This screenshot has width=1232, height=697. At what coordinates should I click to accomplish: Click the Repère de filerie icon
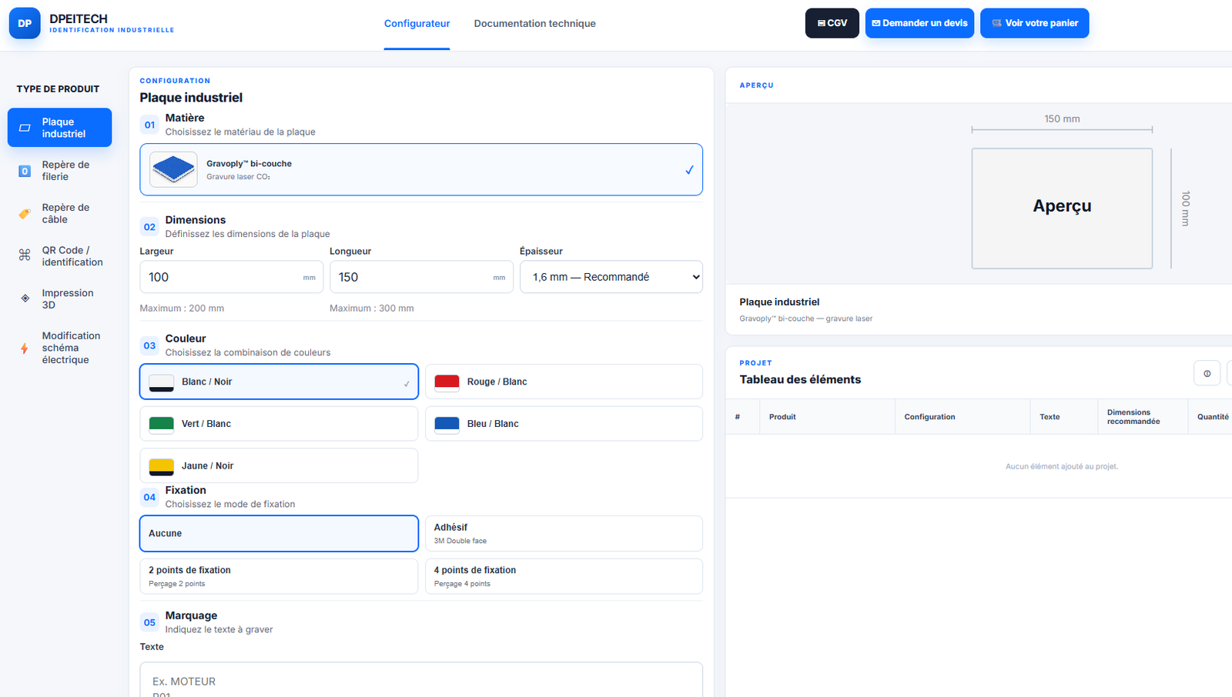click(x=25, y=171)
